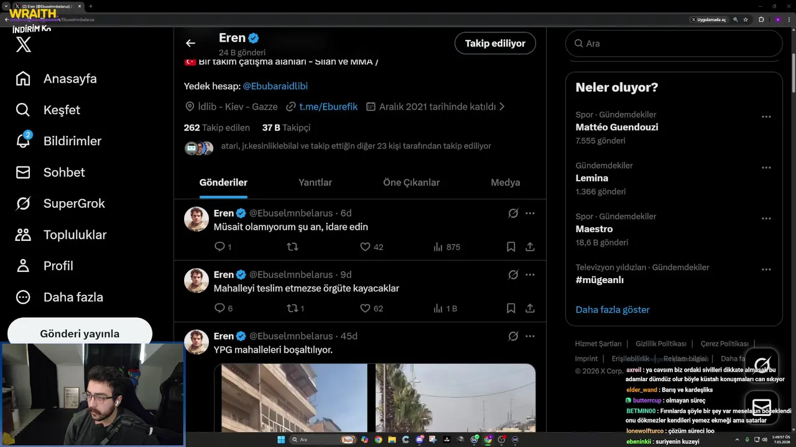Reply to the 'Müsait olamıyorum' post
This screenshot has width=796, height=447.
tap(220, 247)
